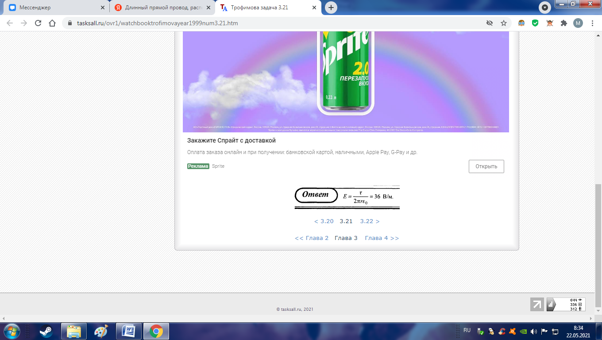Bookmark this page with the star icon
Screen dimensions: 602x340
[x=503, y=23]
